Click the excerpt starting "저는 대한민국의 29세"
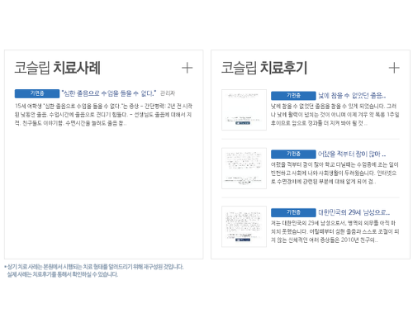This screenshot has height=309, width=413. 335,231
